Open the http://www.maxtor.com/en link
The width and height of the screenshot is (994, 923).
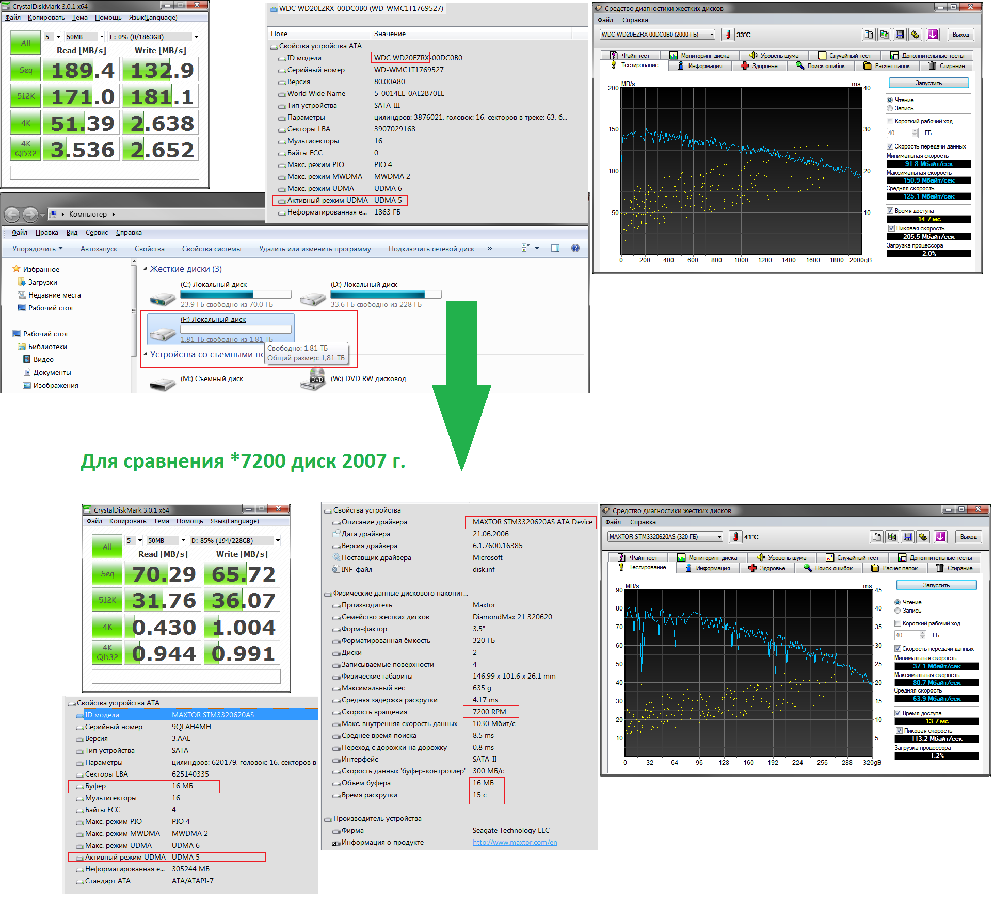click(515, 842)
